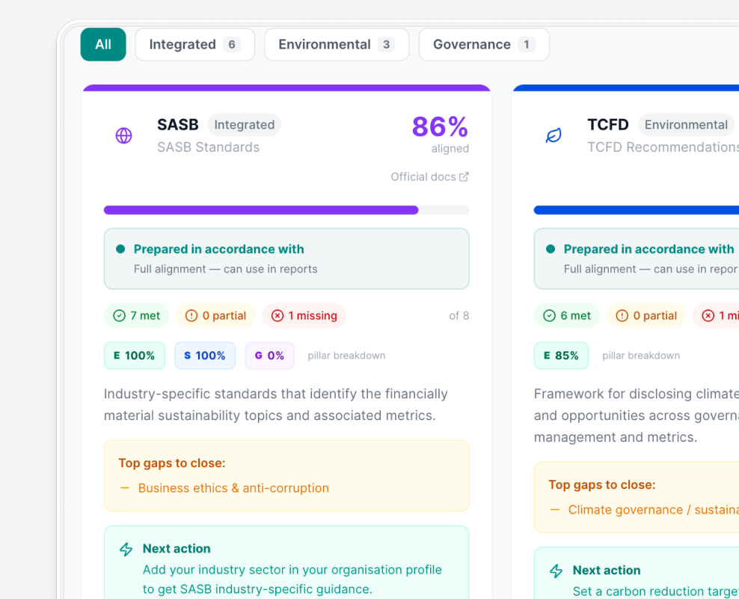Viewport: 739px width, 599px height.
Task: Click the SASB 7 met chip
Action: [x=137, y=315]
